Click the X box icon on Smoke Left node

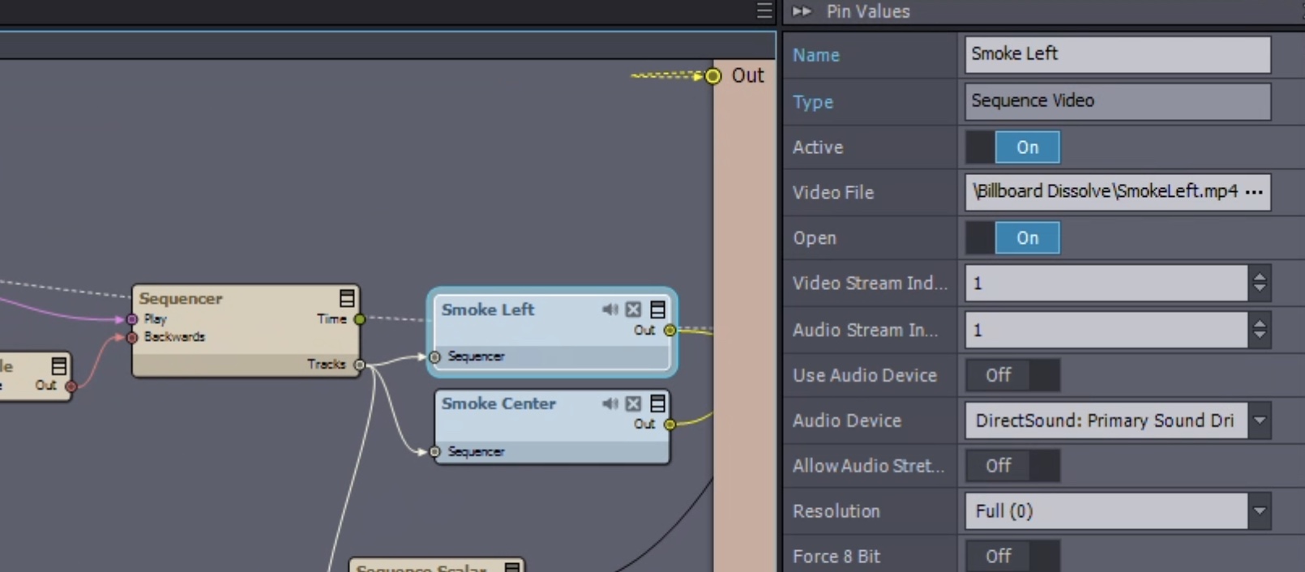click(x=634, y=309)
